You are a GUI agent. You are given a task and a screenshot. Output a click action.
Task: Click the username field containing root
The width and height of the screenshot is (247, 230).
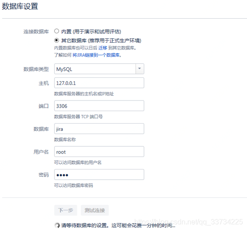(x=99, y=152)
